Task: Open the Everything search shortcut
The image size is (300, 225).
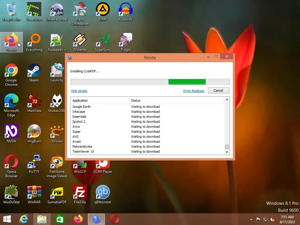Action: [x=34, y=42]
